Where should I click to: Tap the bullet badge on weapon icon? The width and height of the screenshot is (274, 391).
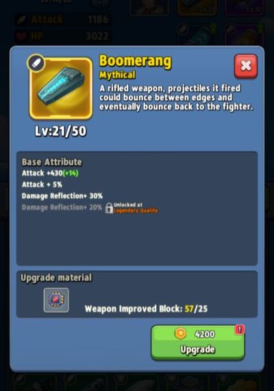tap(36, 63)
